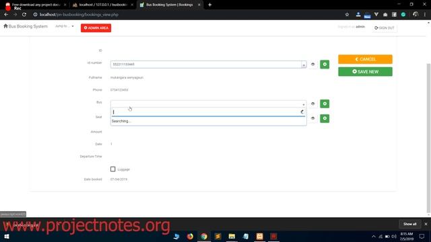Select the Bus Booking System Bookings tab
This screenshot has height=242, width=431.
click(169, 5)
